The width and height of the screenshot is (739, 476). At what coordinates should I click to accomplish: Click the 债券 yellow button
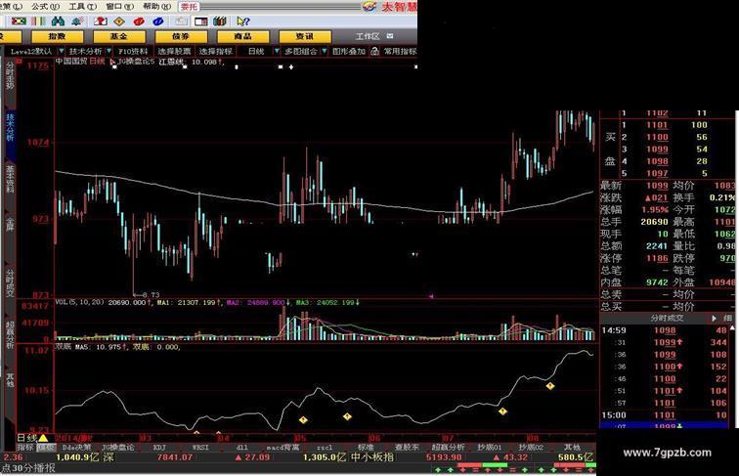[181, 36]
